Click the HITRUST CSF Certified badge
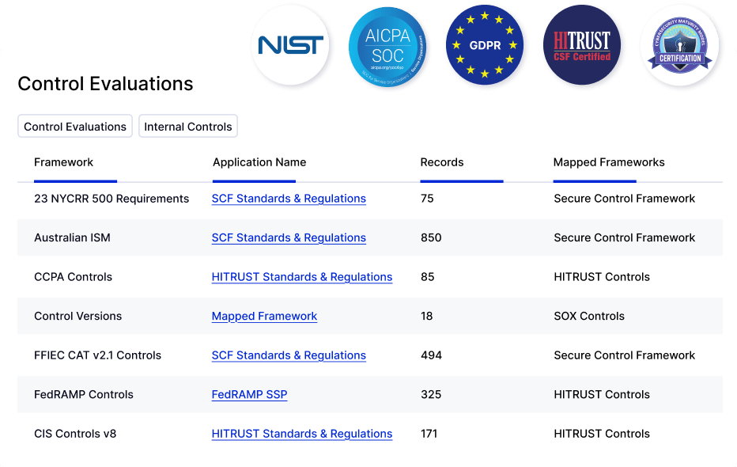This screenshot has width=737, height=467. [x=581, y=46]
